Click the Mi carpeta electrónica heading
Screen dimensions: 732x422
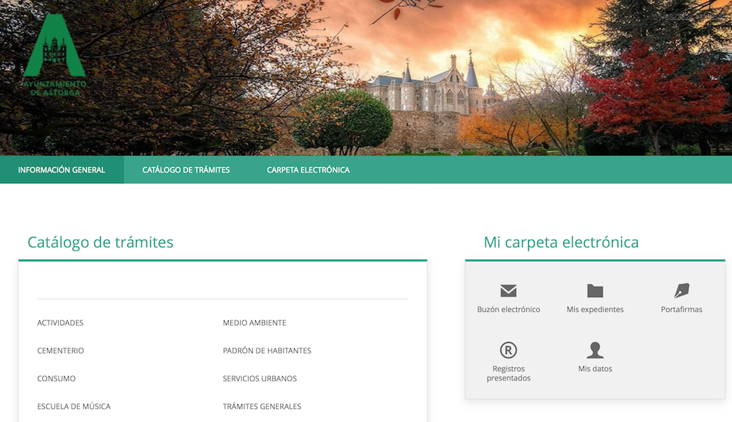click(x=561, y=242)
